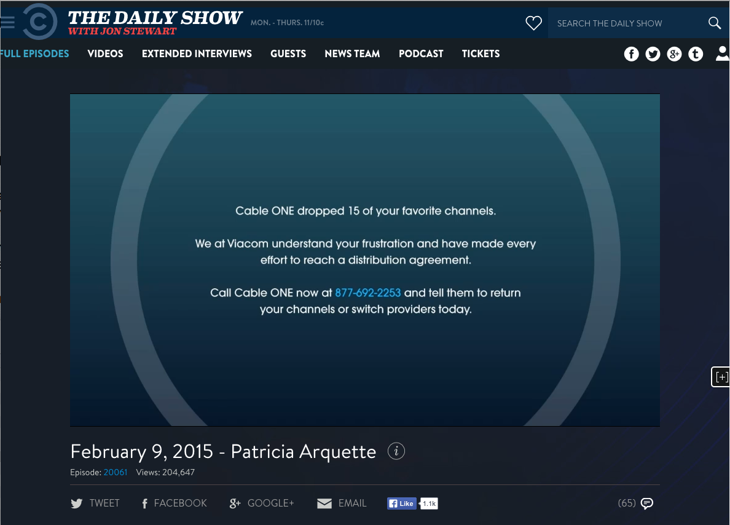Click The Daily Show title logo

155,22
